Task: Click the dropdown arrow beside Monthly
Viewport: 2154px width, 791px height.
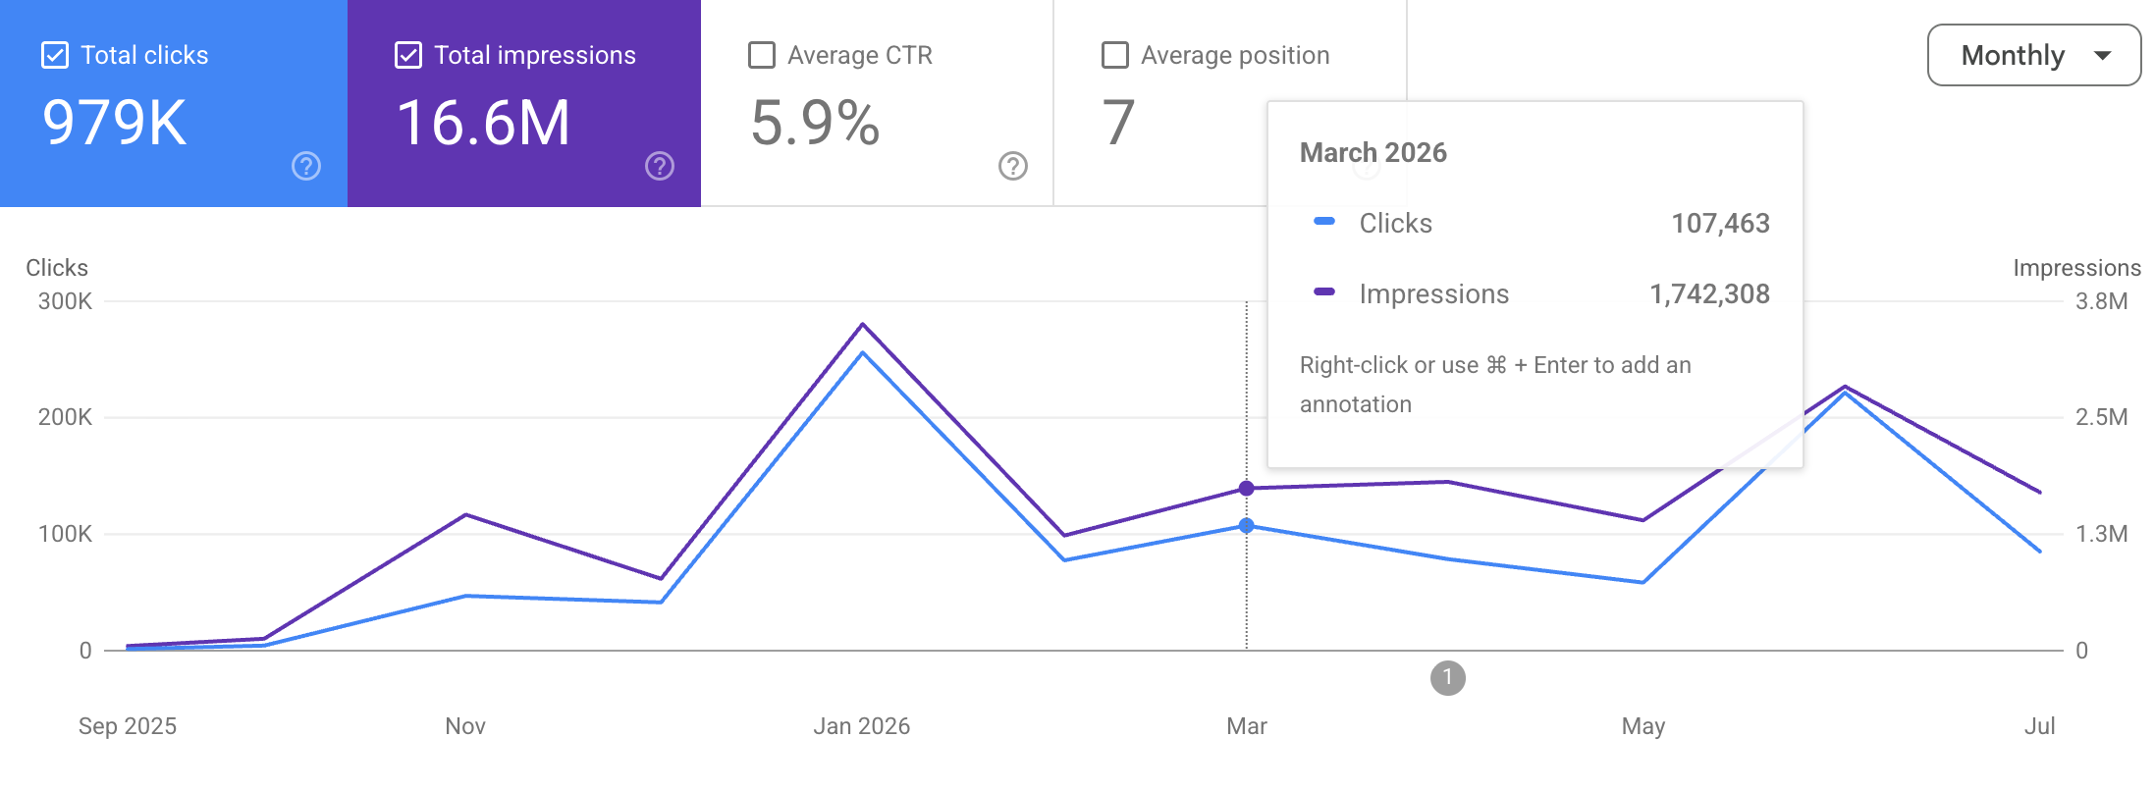Action: coord(2102,56)
